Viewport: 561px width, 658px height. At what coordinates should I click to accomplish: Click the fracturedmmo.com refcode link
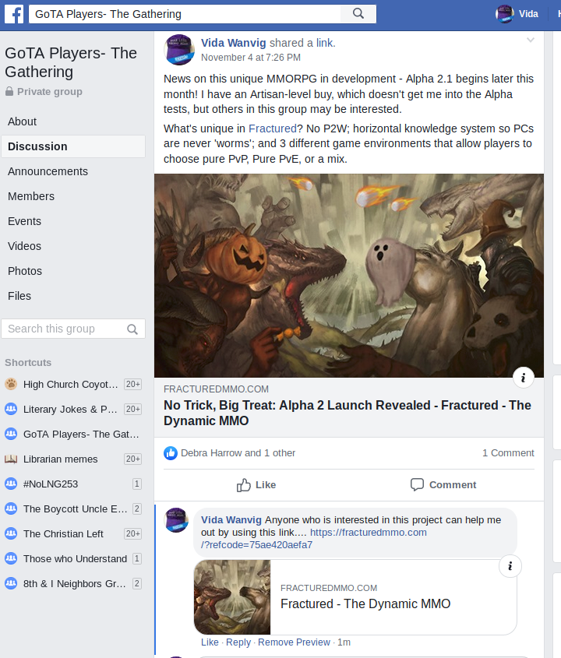[x=314, y=538]
